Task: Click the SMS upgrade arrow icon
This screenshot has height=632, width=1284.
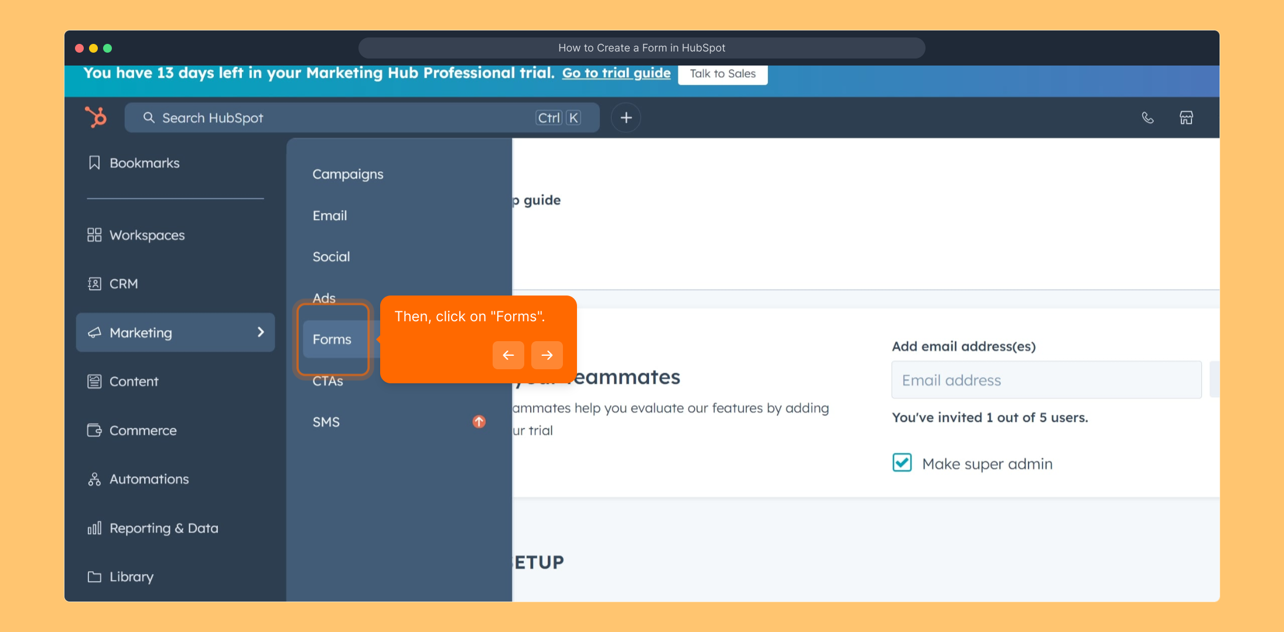Action: (479, 421)
